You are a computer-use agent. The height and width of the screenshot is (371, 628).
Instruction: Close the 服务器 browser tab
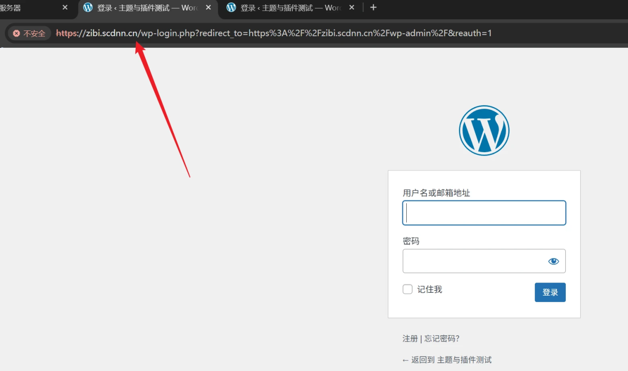pyautogui.click(x=65, y=8)
